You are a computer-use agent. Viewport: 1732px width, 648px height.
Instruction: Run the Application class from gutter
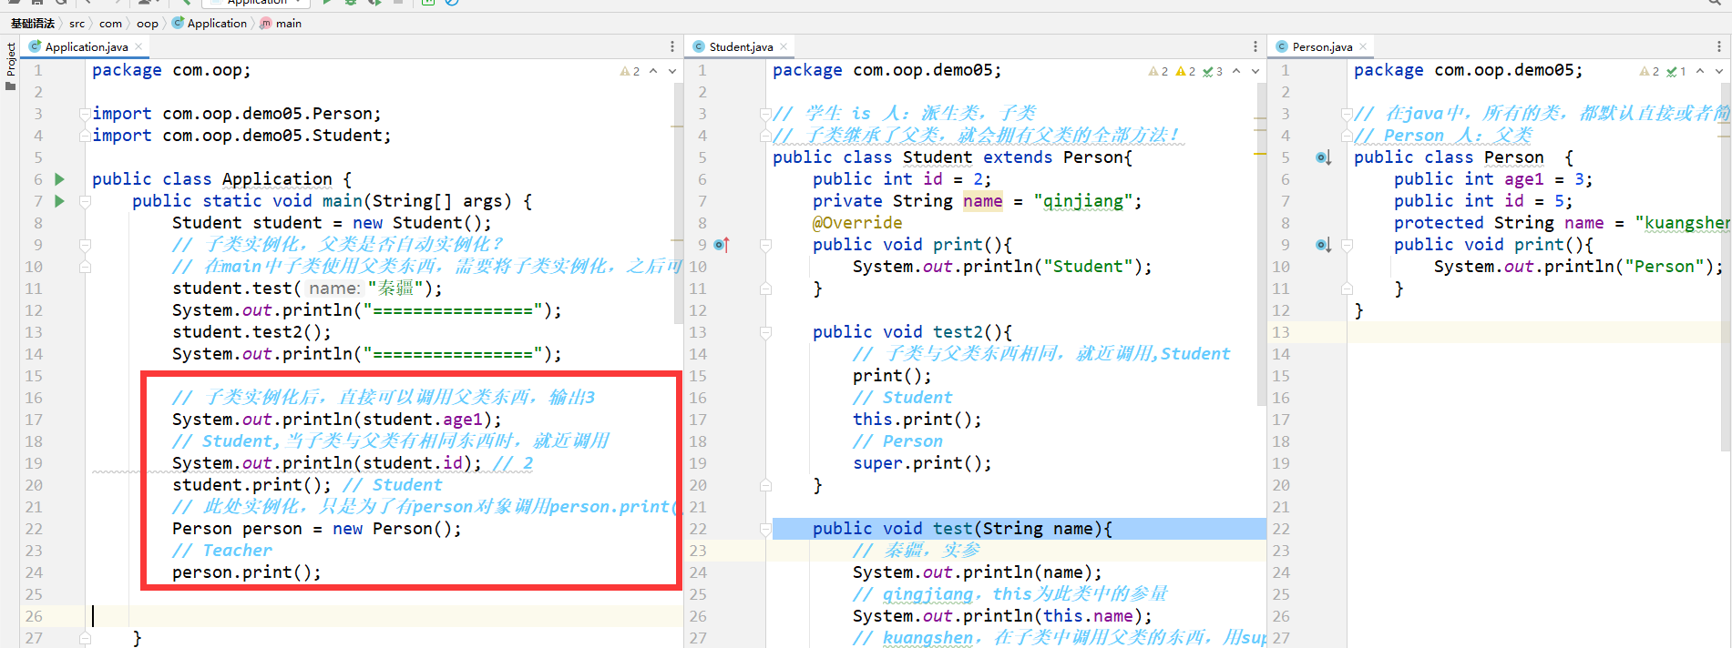pos(59,179)
